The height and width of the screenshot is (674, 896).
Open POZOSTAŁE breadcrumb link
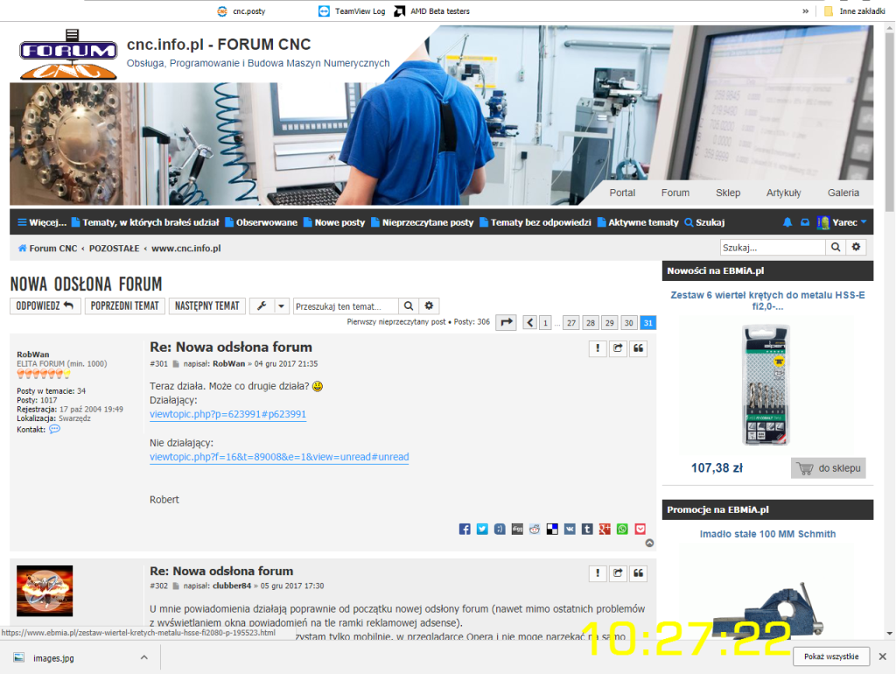(115, 248)
